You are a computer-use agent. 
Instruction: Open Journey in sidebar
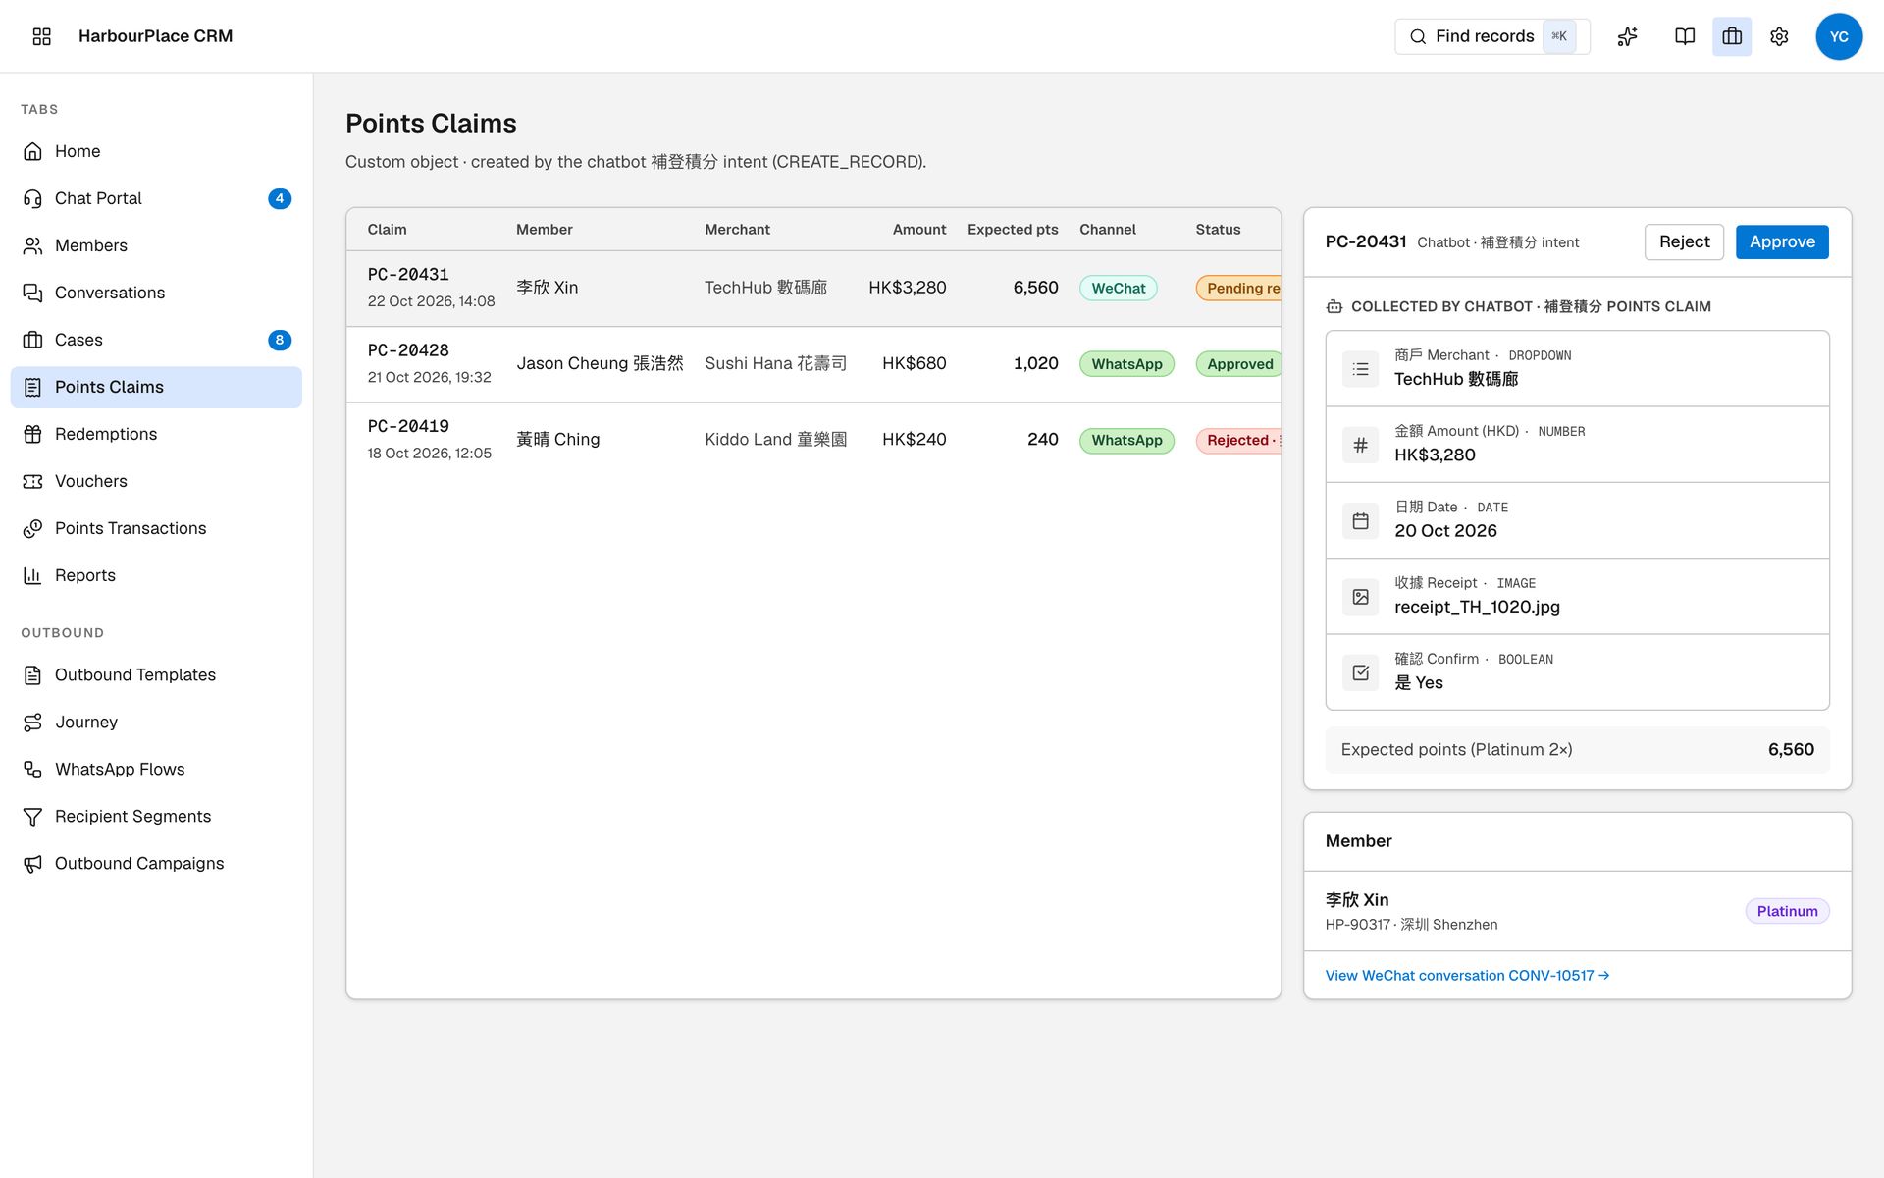[x=156, y=722]
